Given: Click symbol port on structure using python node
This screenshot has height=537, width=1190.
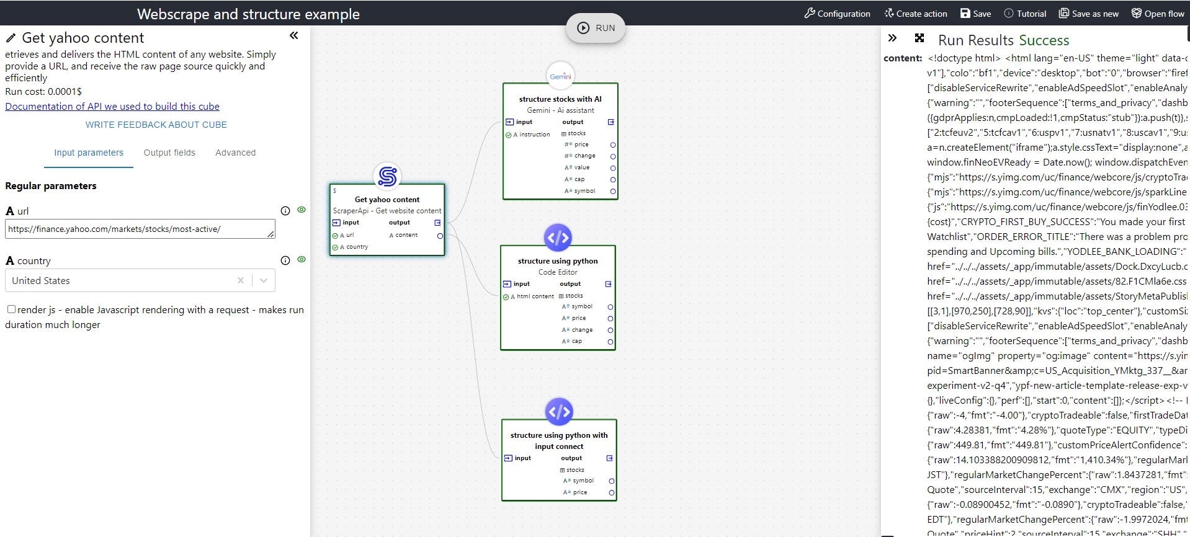Looking at the screenshot, I should pos(611,307).
